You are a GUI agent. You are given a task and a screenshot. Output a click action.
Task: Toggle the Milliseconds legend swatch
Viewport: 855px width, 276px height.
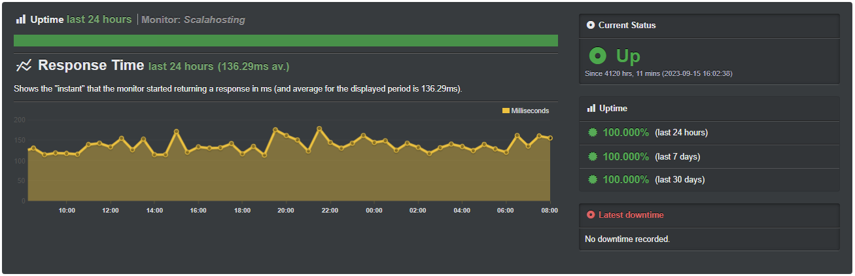click(x=506, y=111)
